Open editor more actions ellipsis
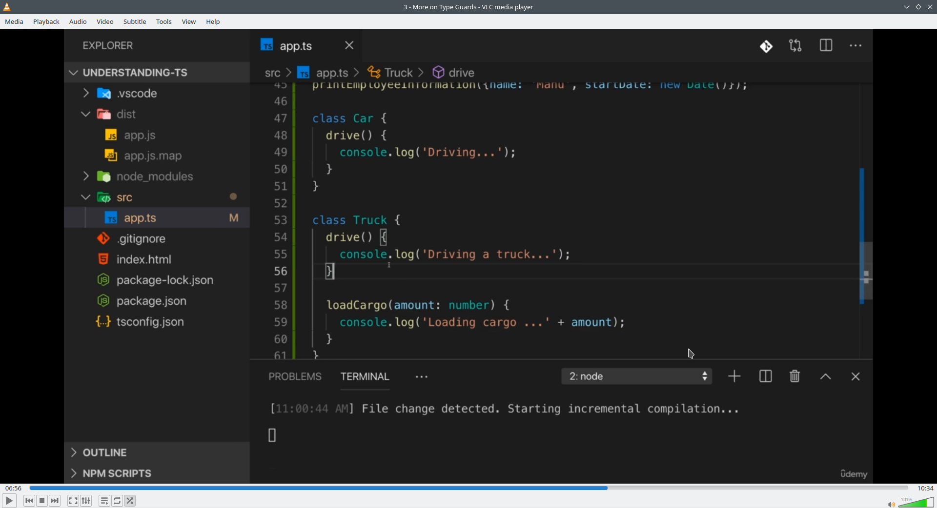This screenshot has width=937, height=508. click(x=856, y=46)
